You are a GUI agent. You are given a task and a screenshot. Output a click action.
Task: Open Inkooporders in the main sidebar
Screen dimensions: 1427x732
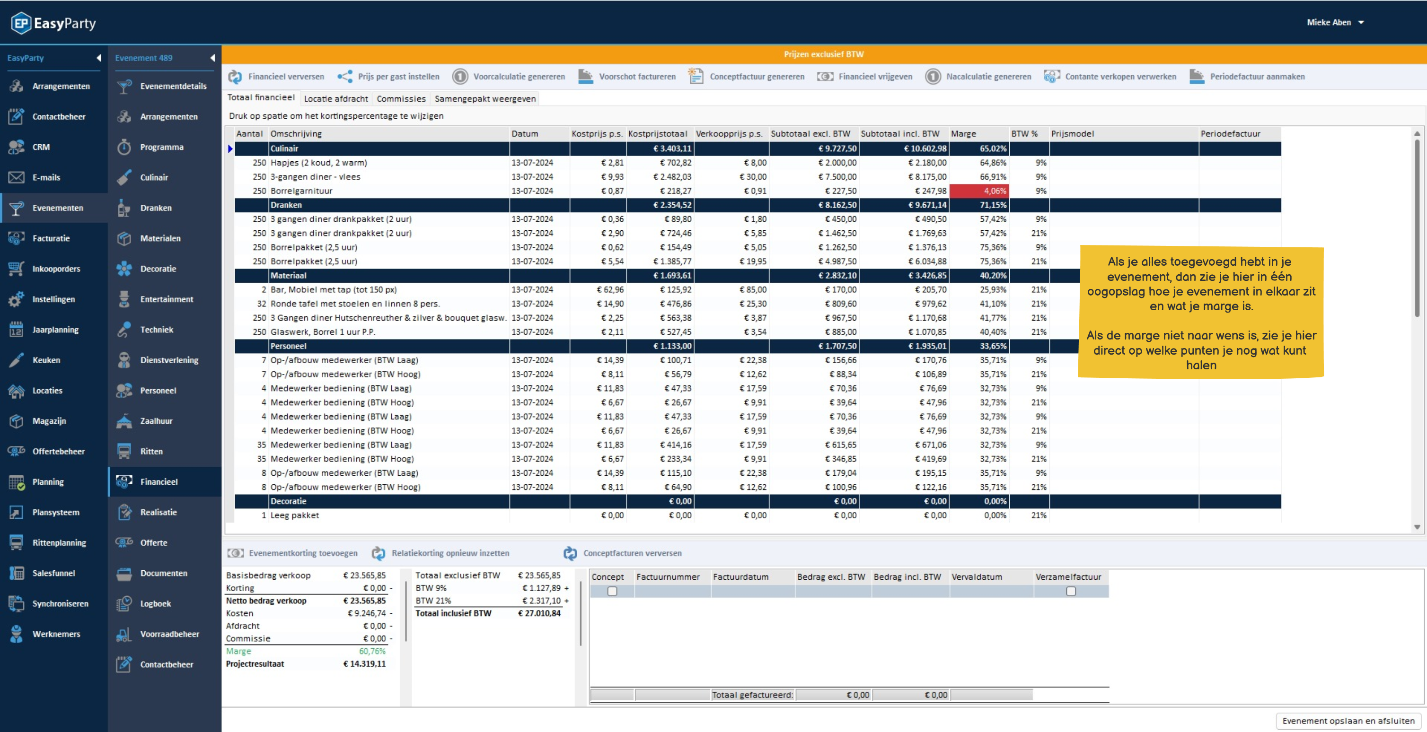point(54,269)
